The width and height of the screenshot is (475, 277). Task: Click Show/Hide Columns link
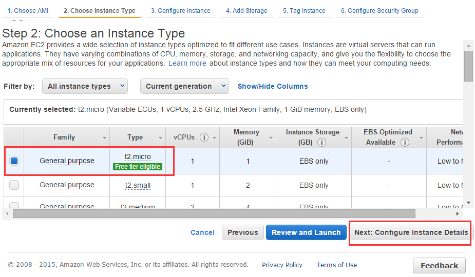click(273, 86)
